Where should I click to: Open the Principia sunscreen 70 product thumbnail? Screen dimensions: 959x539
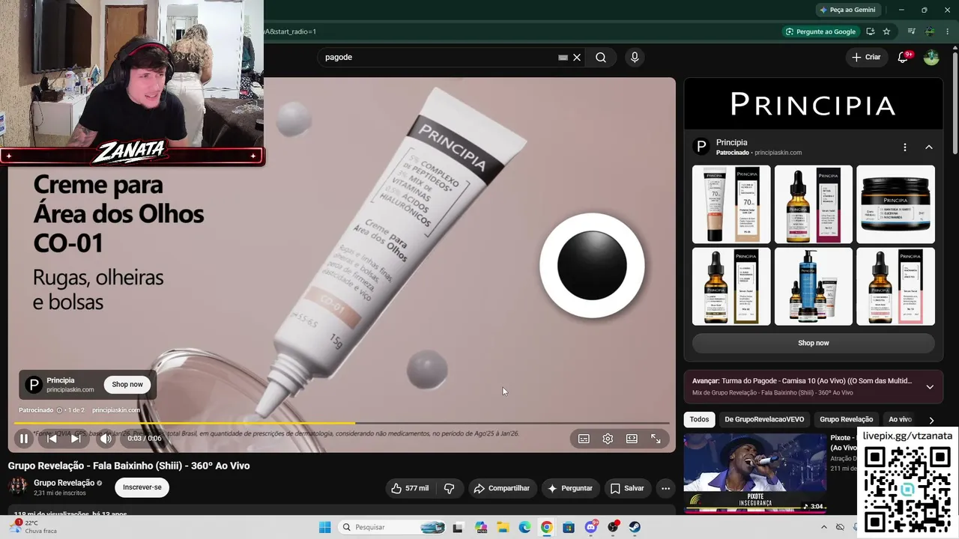pyautogui.click(x=731, y=204)
